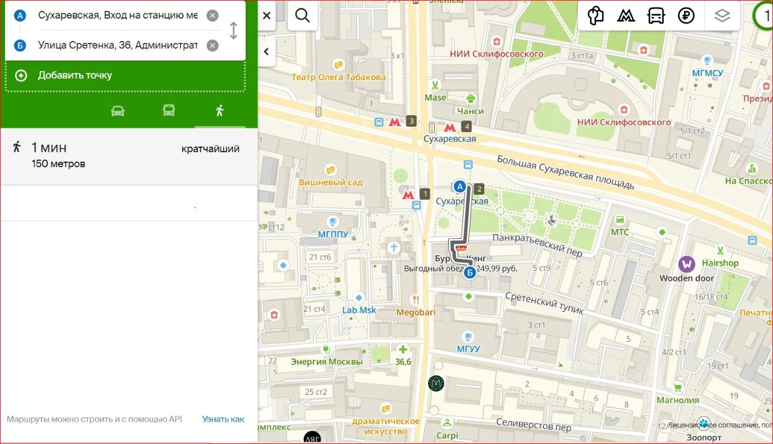773x444 pixels.
Task: Switch to car route tab
Action: tap(118, 111)
